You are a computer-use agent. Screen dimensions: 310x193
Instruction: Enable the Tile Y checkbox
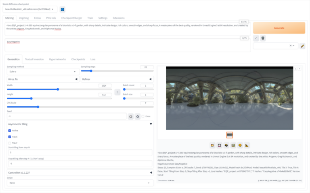coord(10,143)
